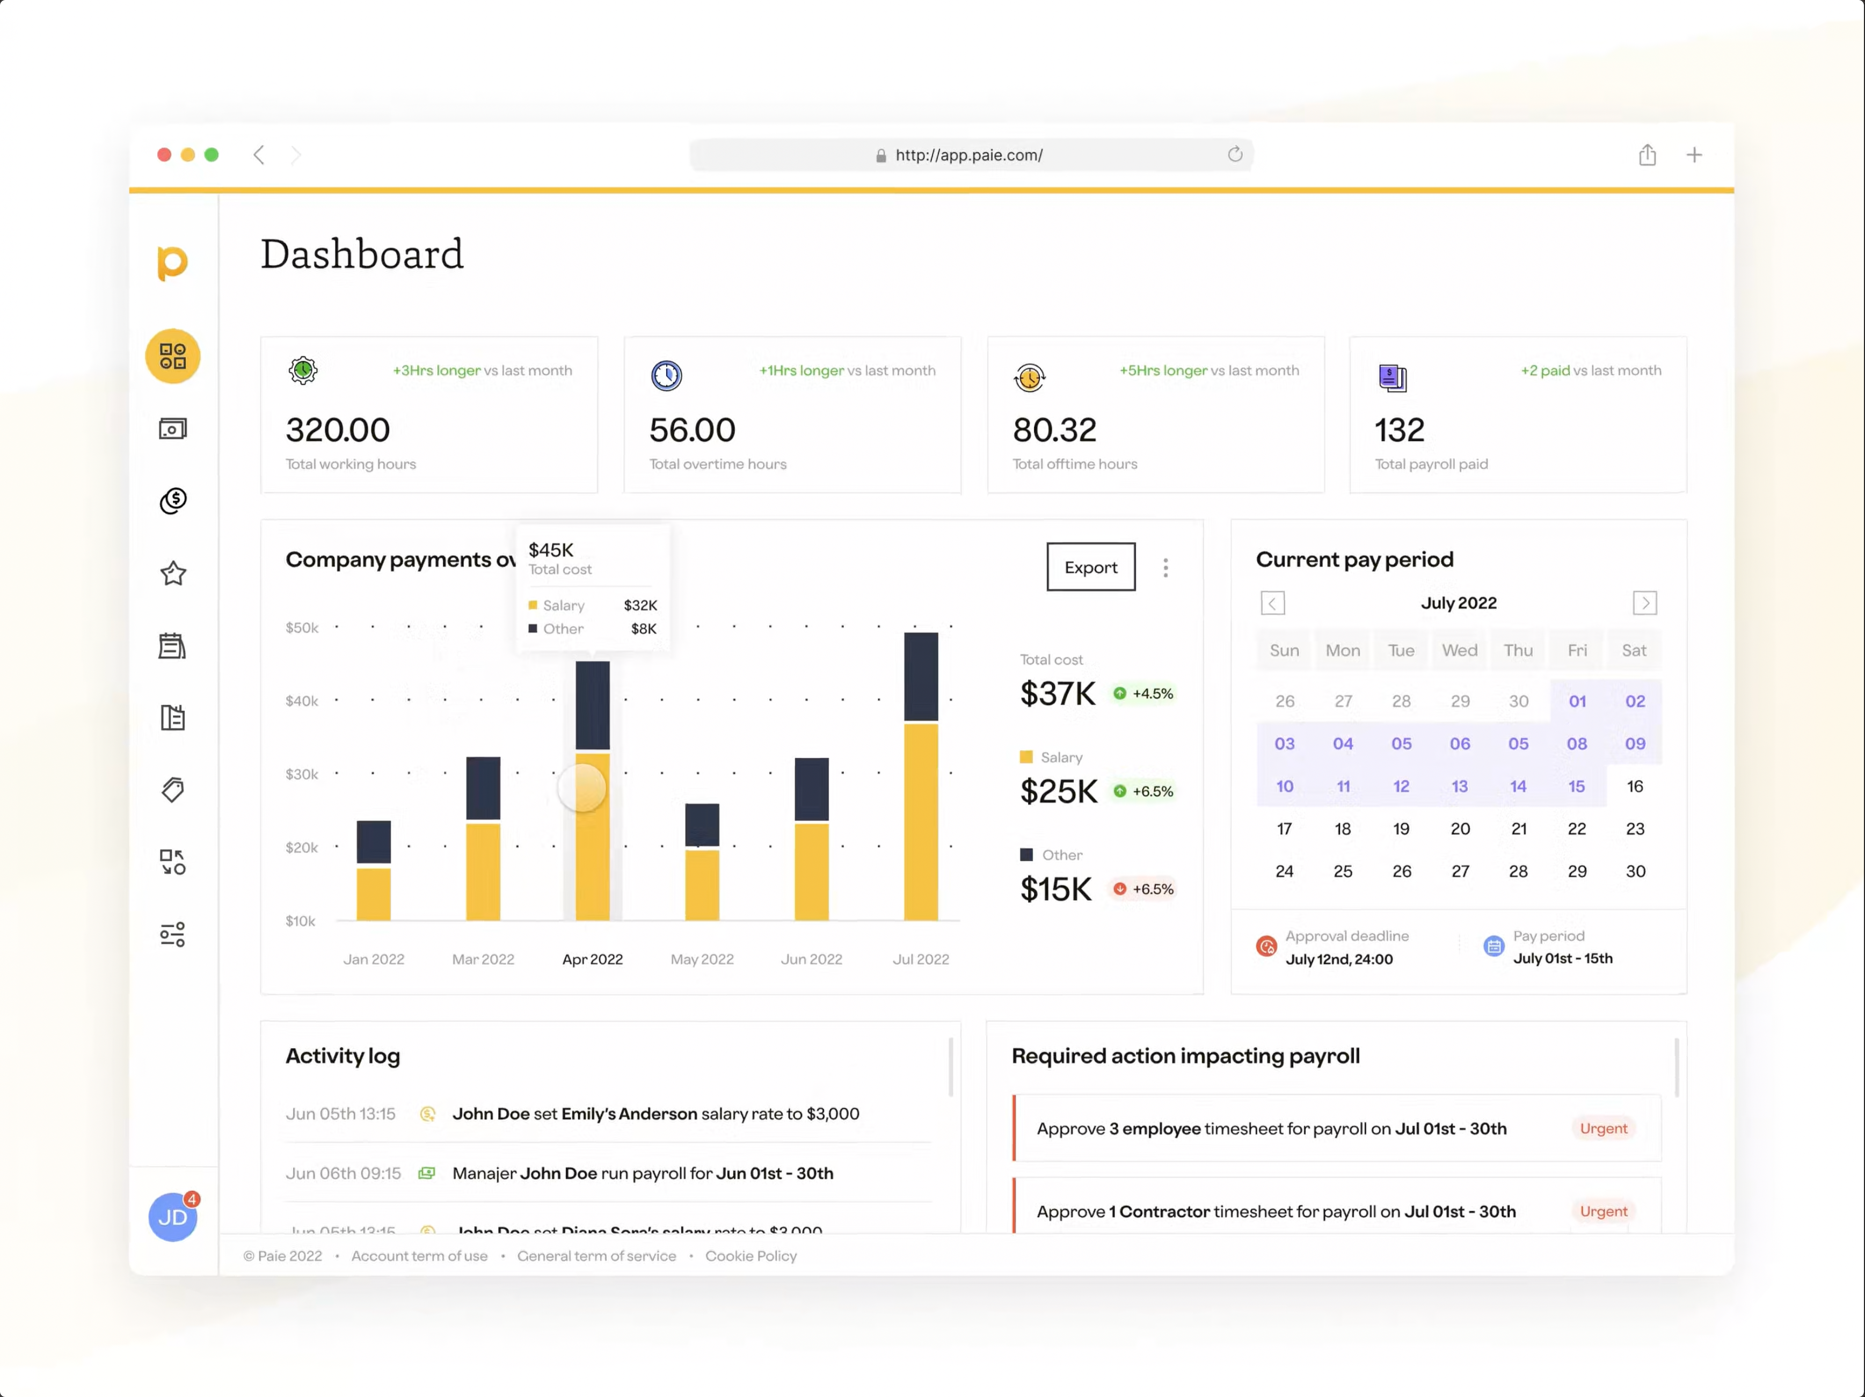Open the calendar schedule icon in the sidebar
Image resolution: width=1865 pixels, height=1397 pixels.
pos(173,645)
